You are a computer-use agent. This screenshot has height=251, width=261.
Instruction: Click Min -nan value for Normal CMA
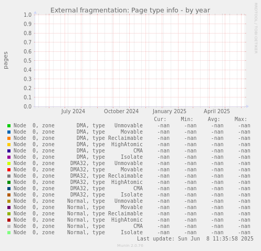190,226
